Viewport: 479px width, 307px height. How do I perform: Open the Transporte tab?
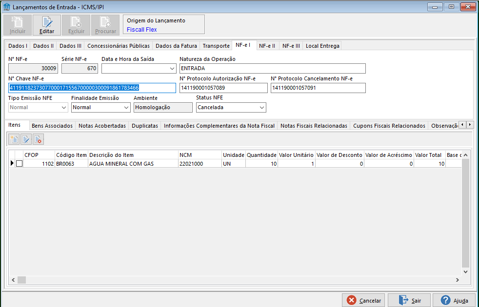[x=216, y=46]
